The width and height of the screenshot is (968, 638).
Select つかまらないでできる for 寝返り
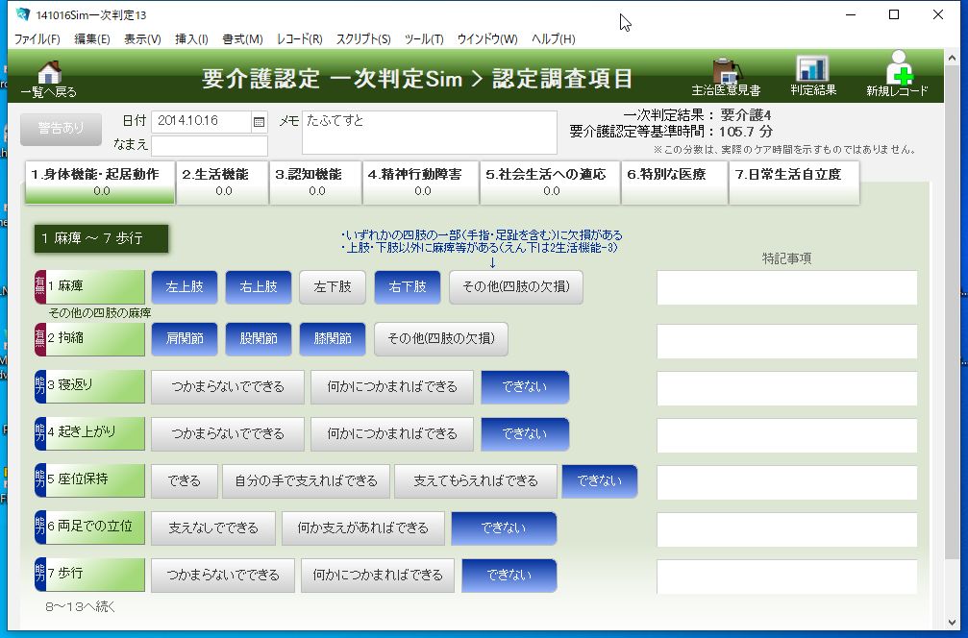click(x=227, y=387)
